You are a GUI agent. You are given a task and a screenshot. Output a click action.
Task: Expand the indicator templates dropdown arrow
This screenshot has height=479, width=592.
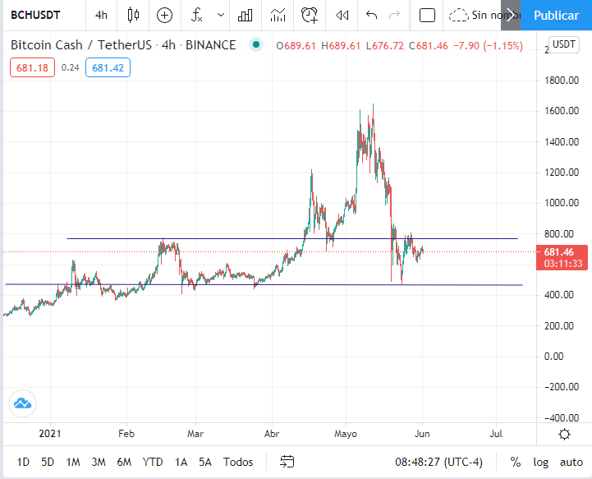click(221, 15)
